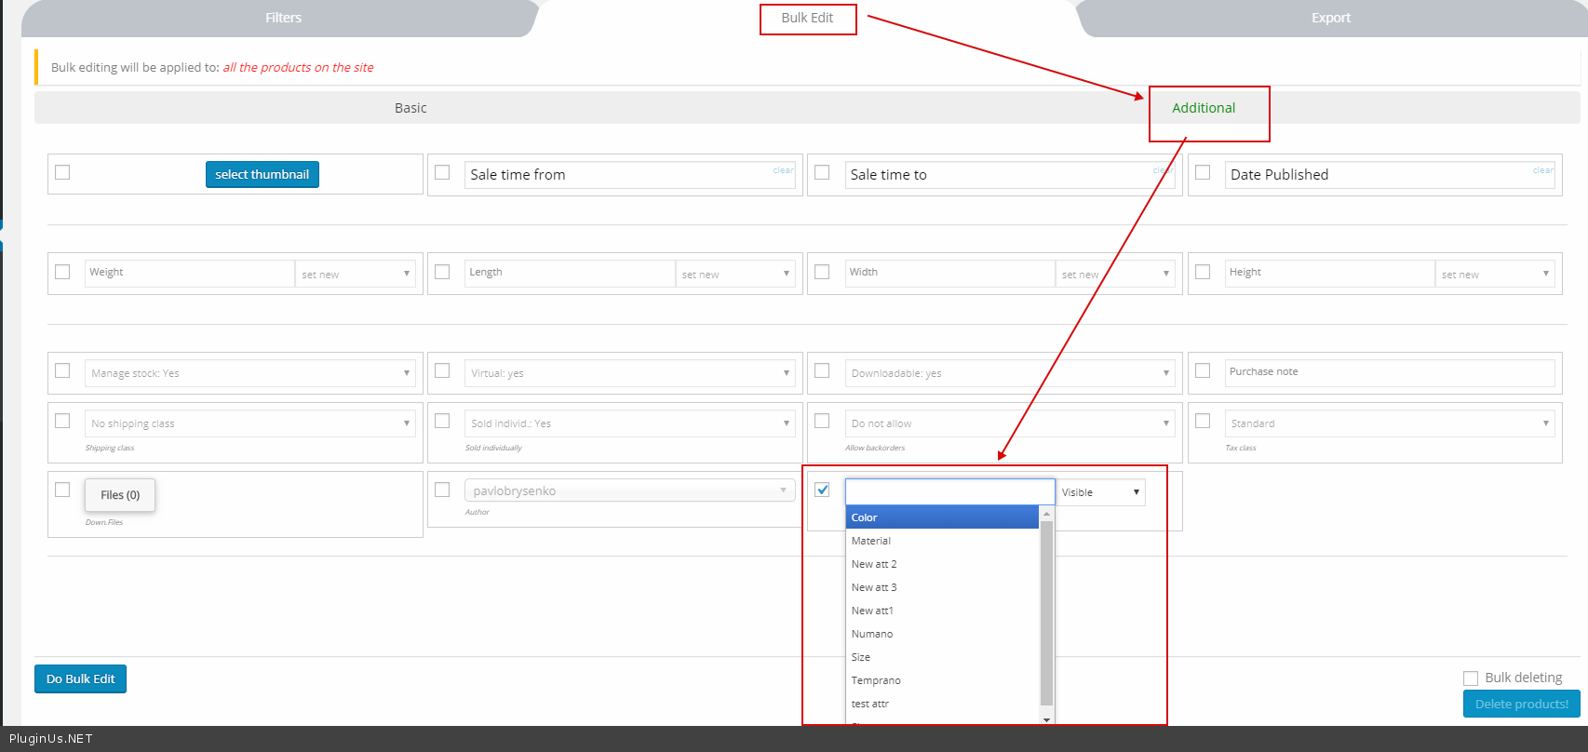Uncheck the attribute selector checkbox
This screenshot has height=752, width=1588.
pyautogui.click(x=822, y=490)
